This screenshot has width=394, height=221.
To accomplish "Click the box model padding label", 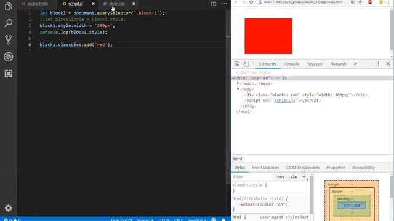I will 343,198.
